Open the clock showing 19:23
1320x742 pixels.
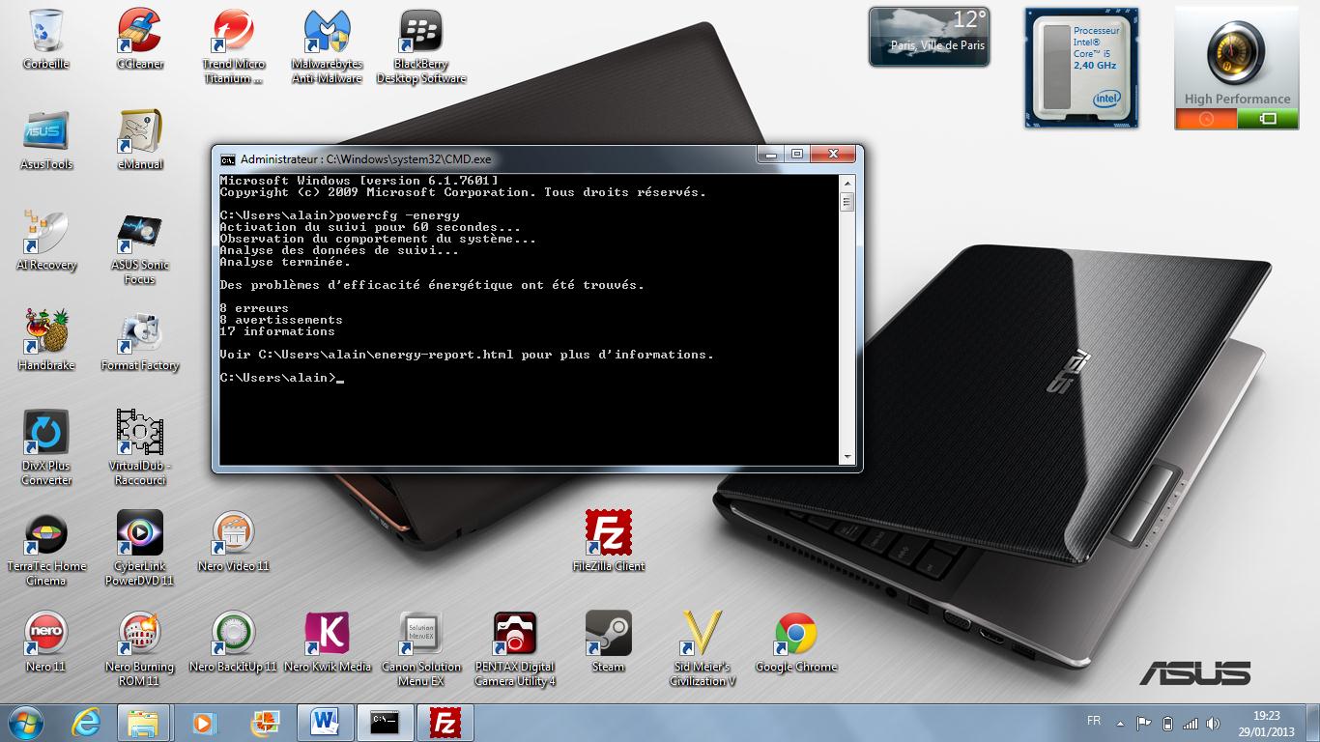(x=1267, y=723)
